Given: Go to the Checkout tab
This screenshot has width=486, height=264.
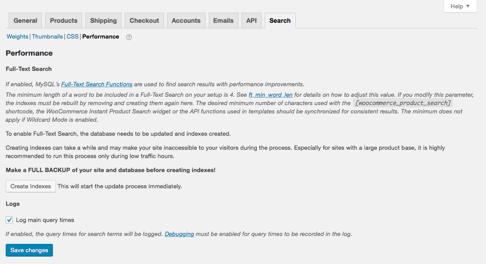Looking at the screenshot, I should click(144, 21).
